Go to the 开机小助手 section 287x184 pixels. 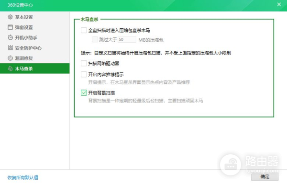[35, 37]
